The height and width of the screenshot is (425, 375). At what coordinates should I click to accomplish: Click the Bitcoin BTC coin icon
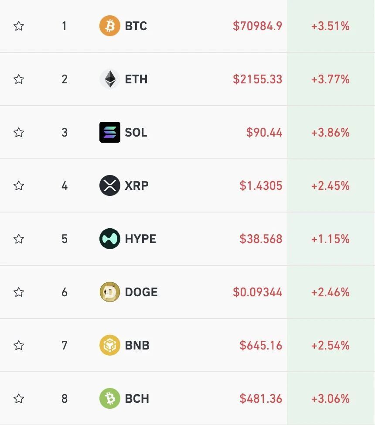[109, 26]
